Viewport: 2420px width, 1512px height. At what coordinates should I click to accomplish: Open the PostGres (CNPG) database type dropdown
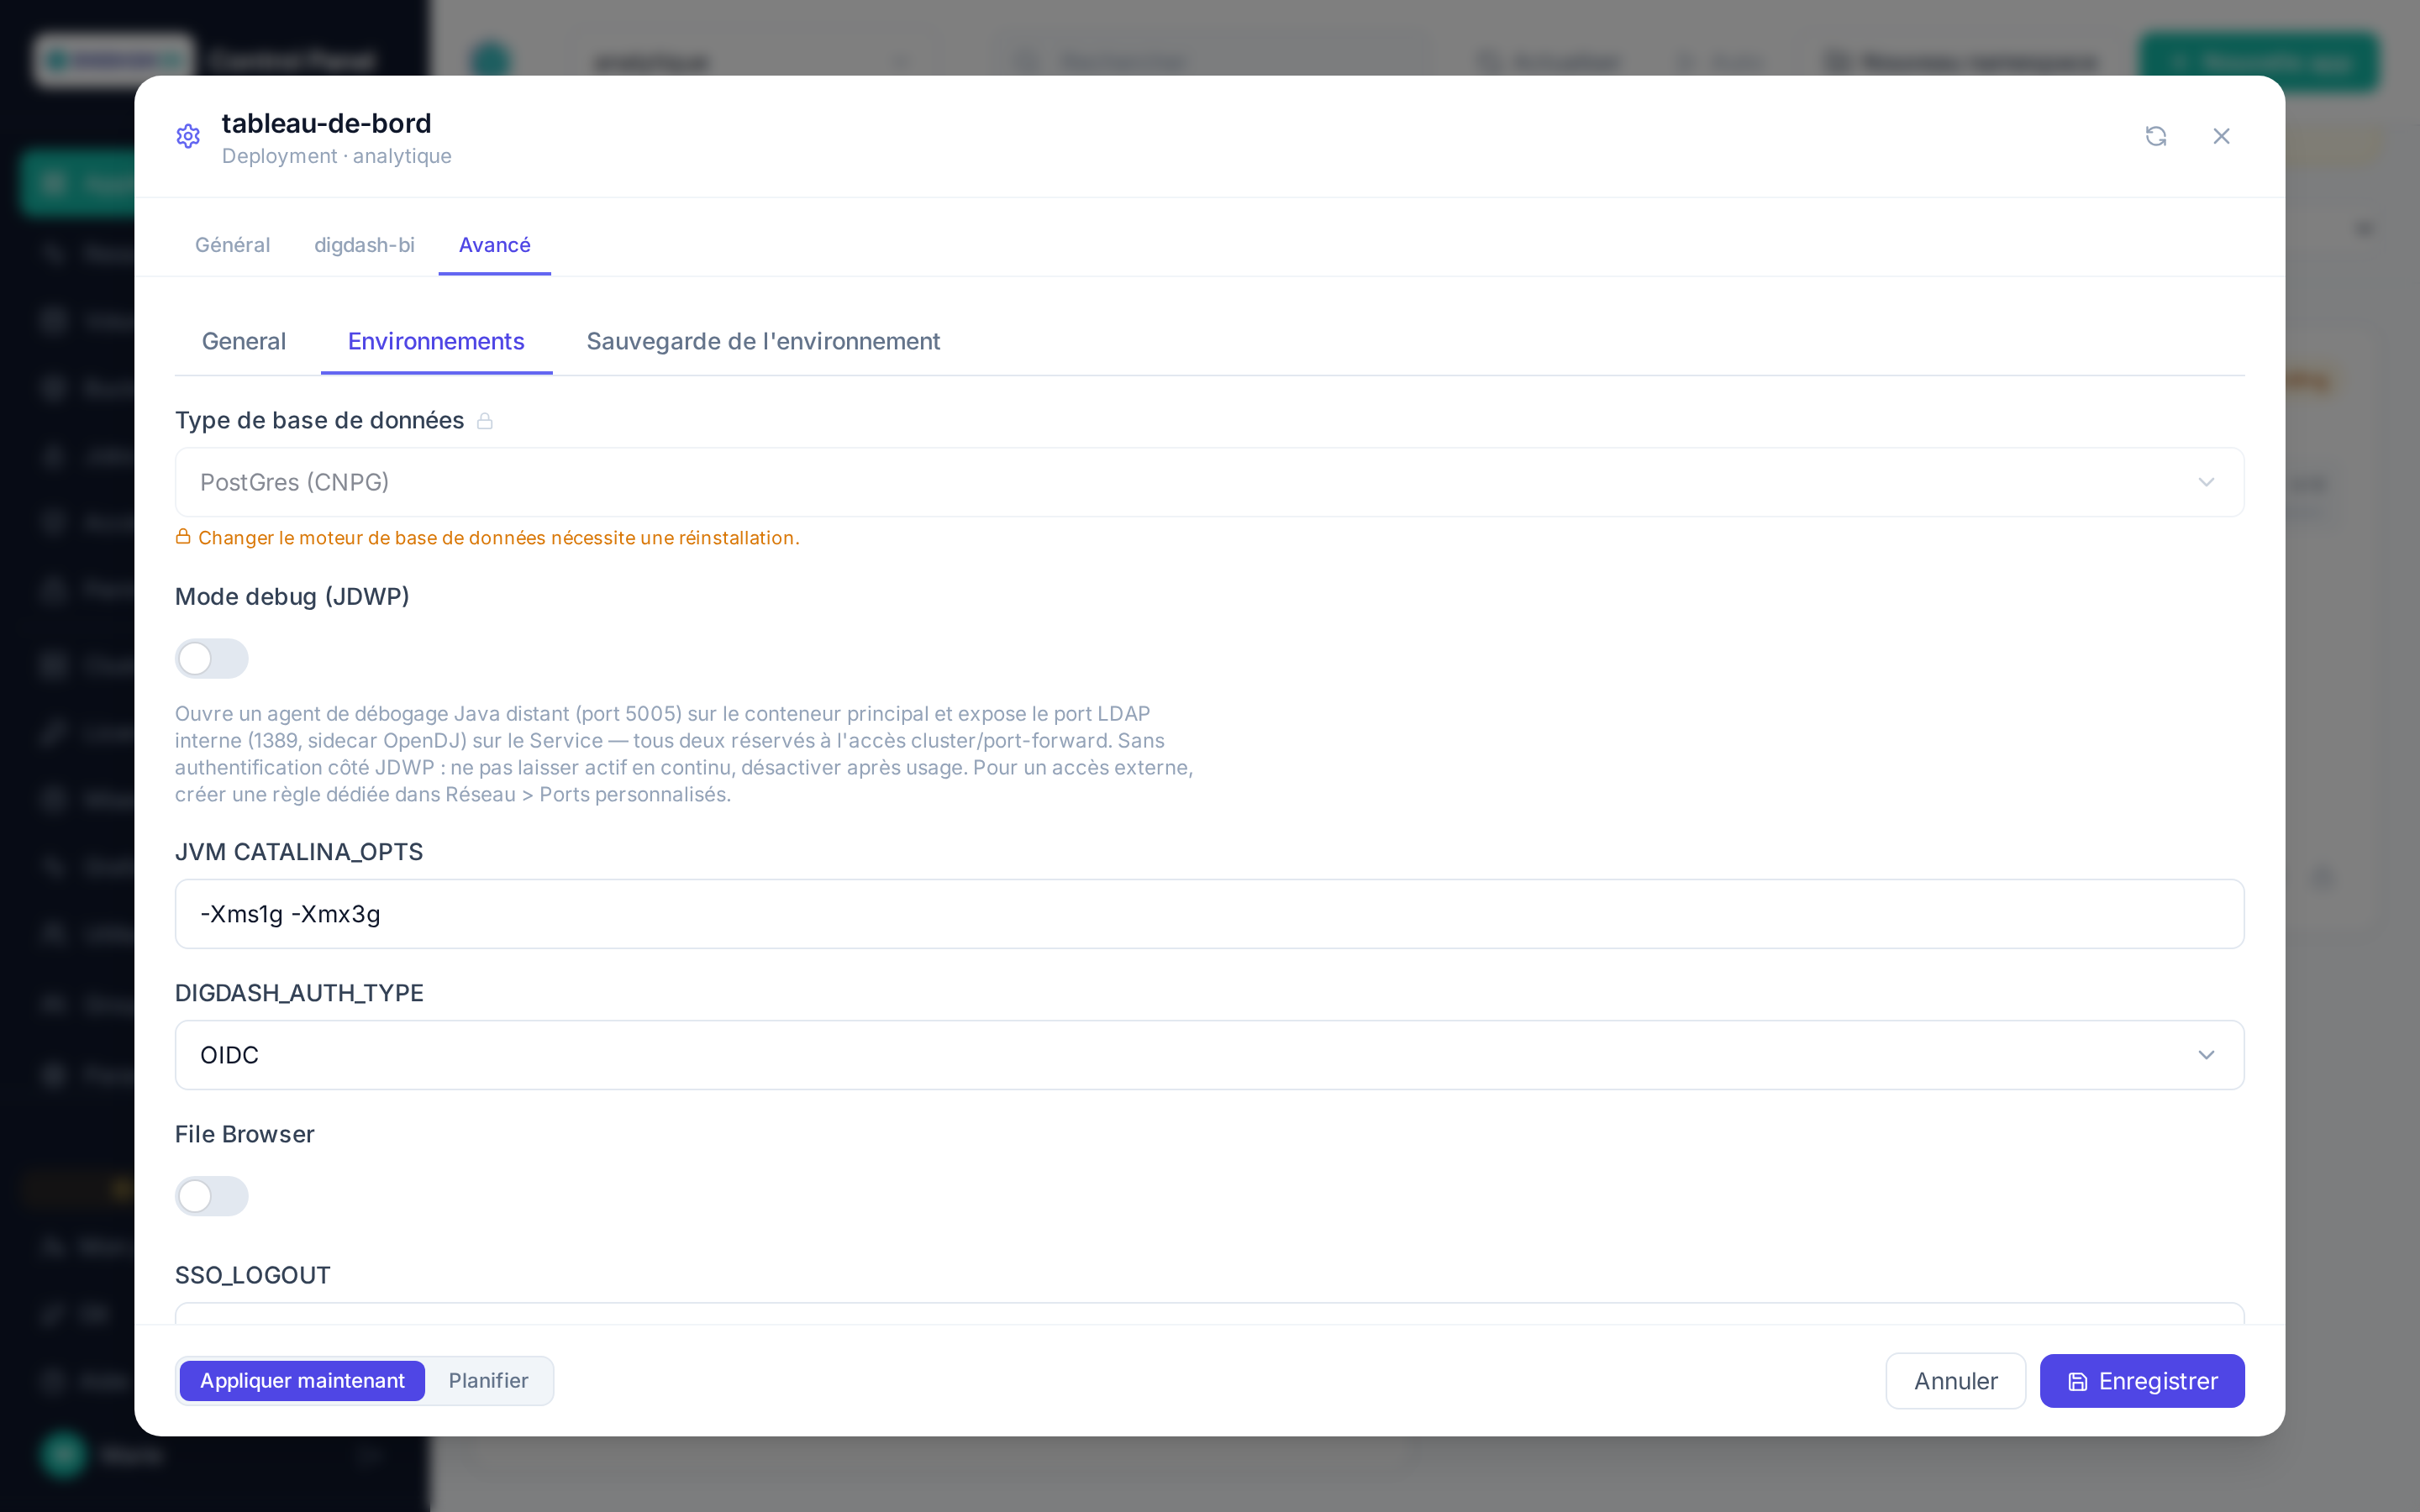[x=1209, y=482]
